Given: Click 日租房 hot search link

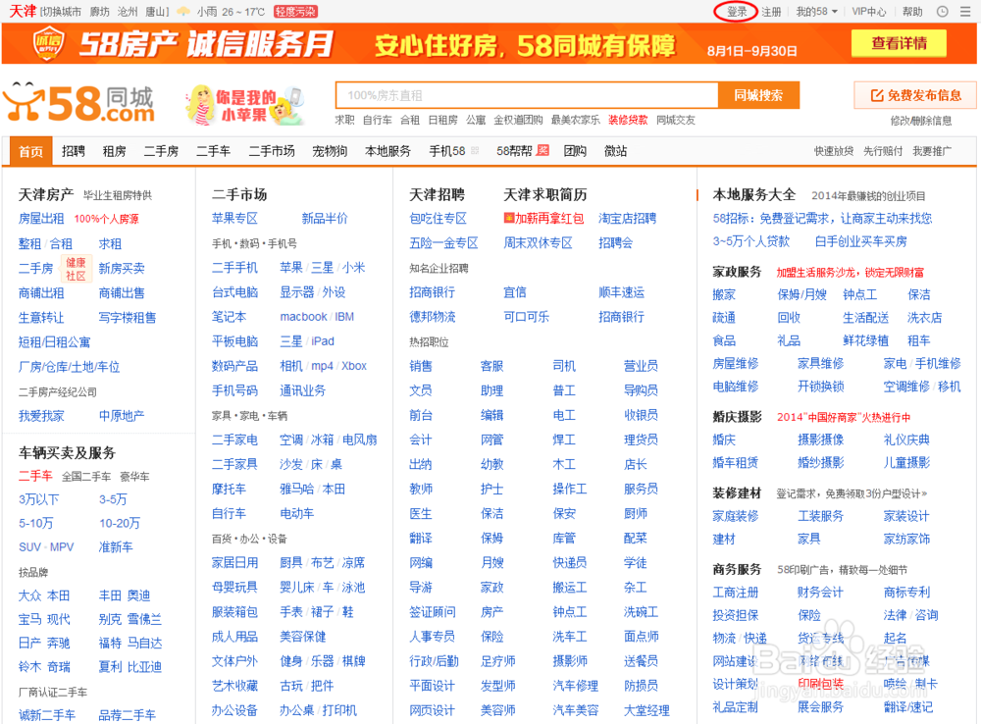Looking at the screenshot, I should click(442, 120).
